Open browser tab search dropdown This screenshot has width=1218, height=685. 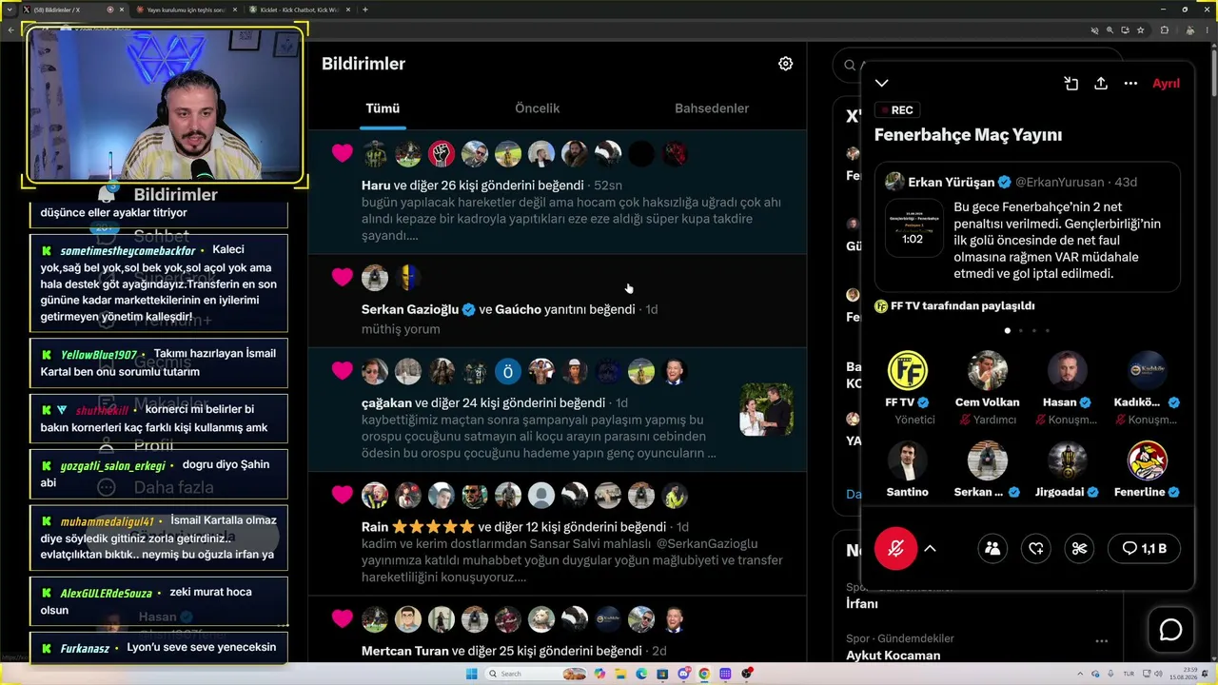(9, 10)
